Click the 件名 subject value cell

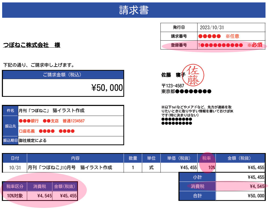[71, 111]
